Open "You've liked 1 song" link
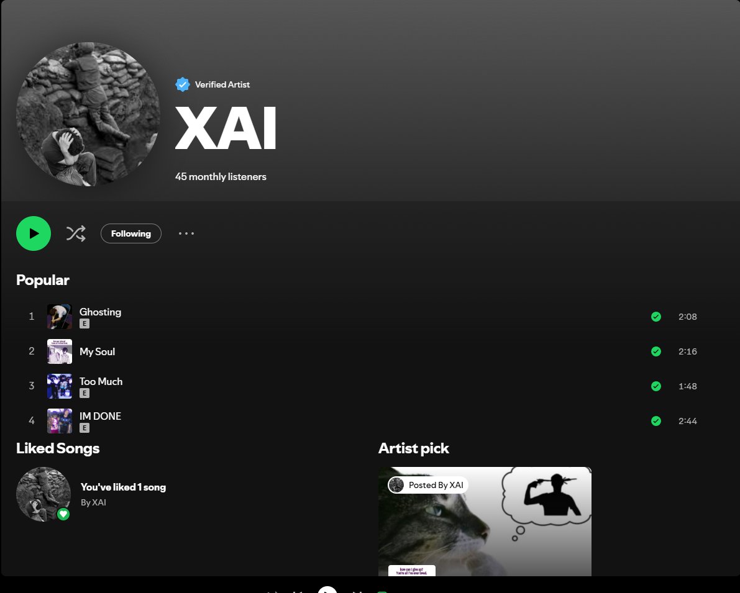 coord(123,487)
